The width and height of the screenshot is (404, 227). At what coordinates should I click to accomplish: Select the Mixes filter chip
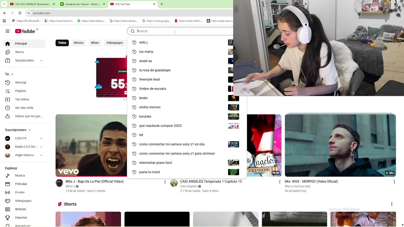pyautogui.click(x=95, y=43)
